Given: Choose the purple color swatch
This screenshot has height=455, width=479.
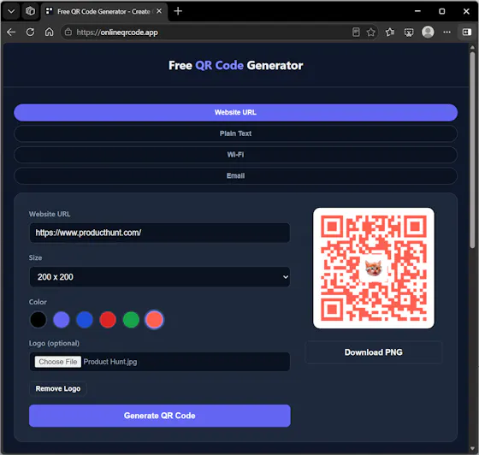Looking at the screenshot, I should point(62,320).
